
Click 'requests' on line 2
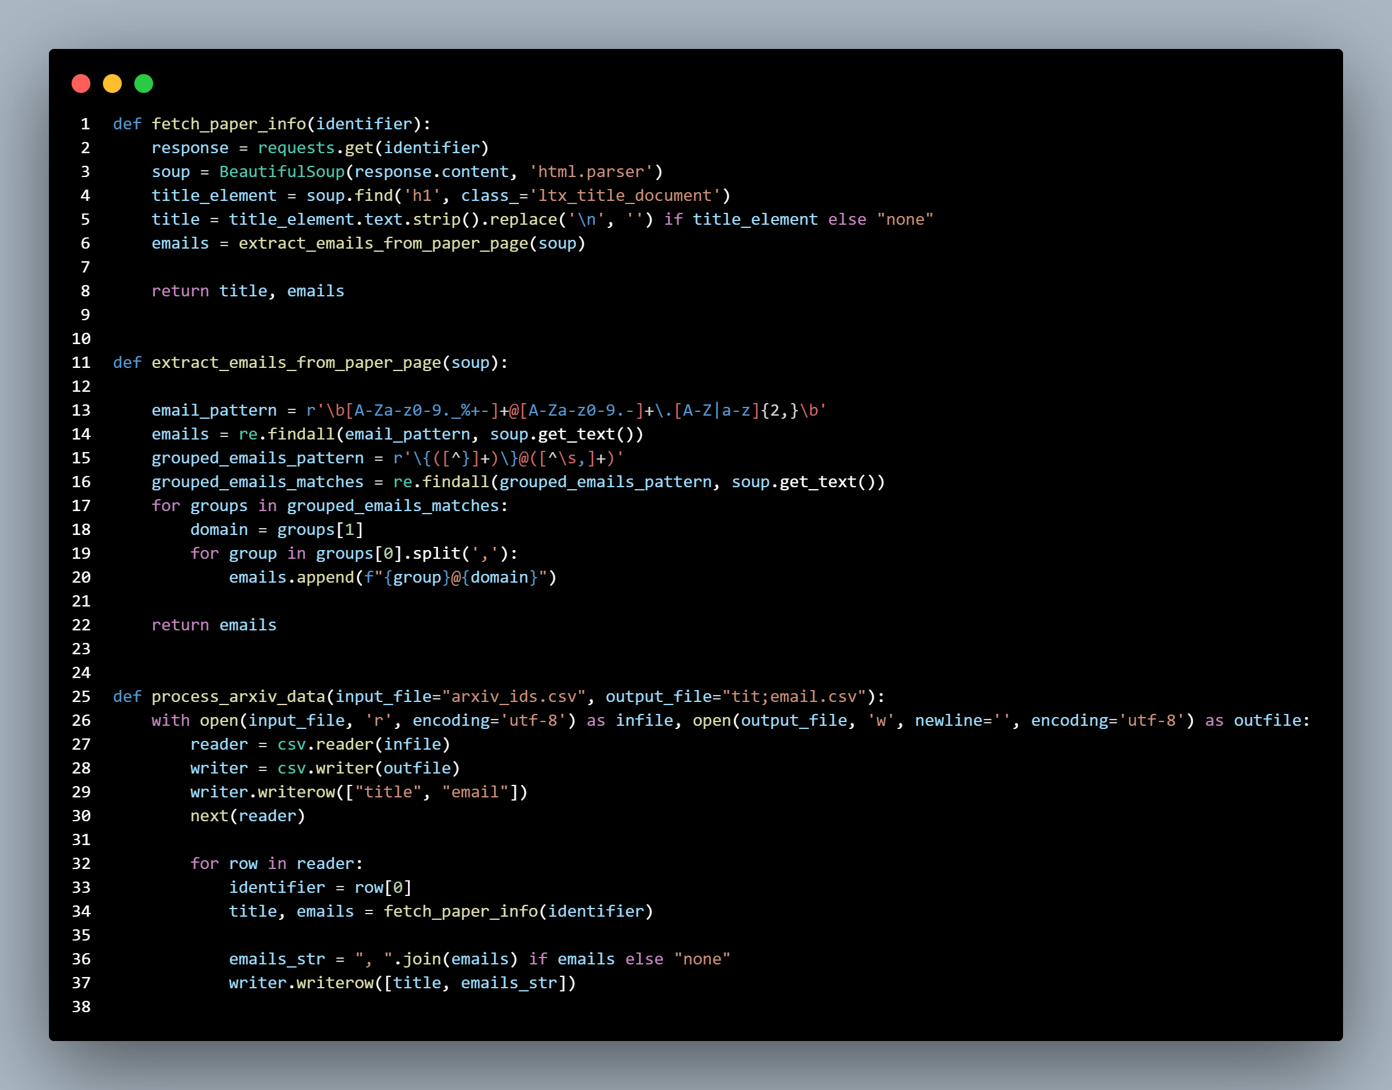click(x=296, y=148)
